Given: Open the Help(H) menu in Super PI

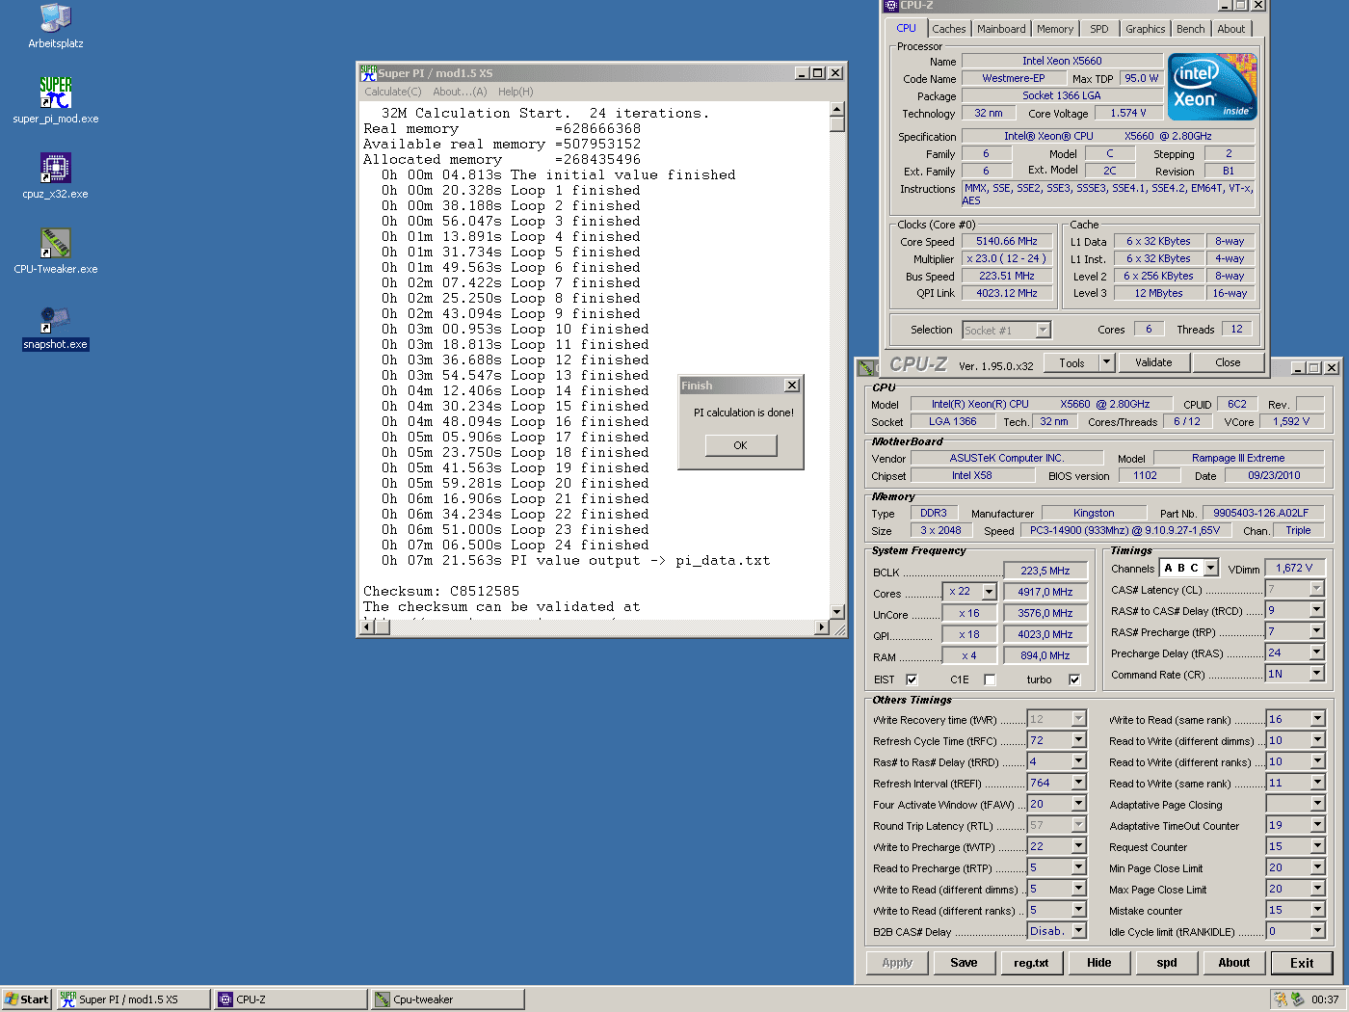Looking at the screenshot, I should (x=516, y=92).
